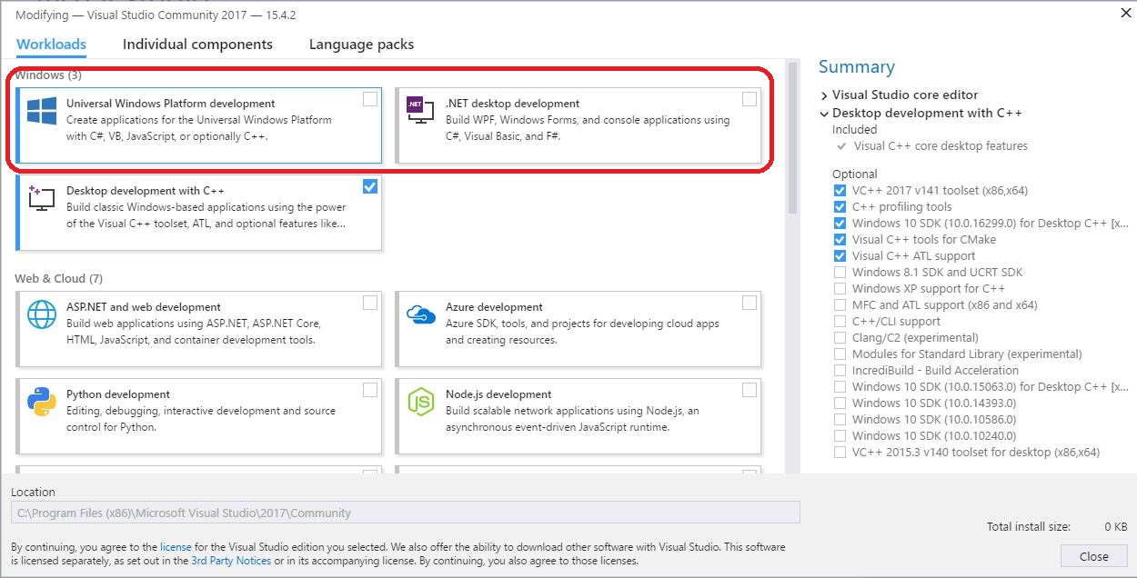Click the Universal Windows Platform Windows logo icon
The image size is (1137, 578).
pos(42,112)
